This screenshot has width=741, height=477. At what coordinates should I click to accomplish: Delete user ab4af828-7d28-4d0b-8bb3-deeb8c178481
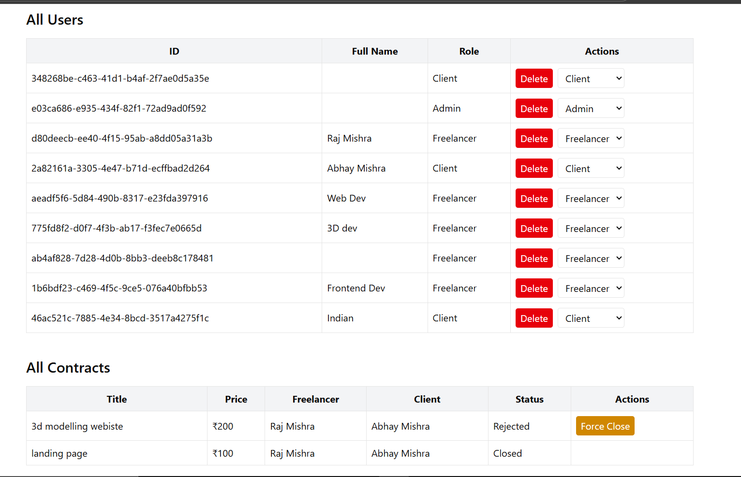(x=534, y=259)
